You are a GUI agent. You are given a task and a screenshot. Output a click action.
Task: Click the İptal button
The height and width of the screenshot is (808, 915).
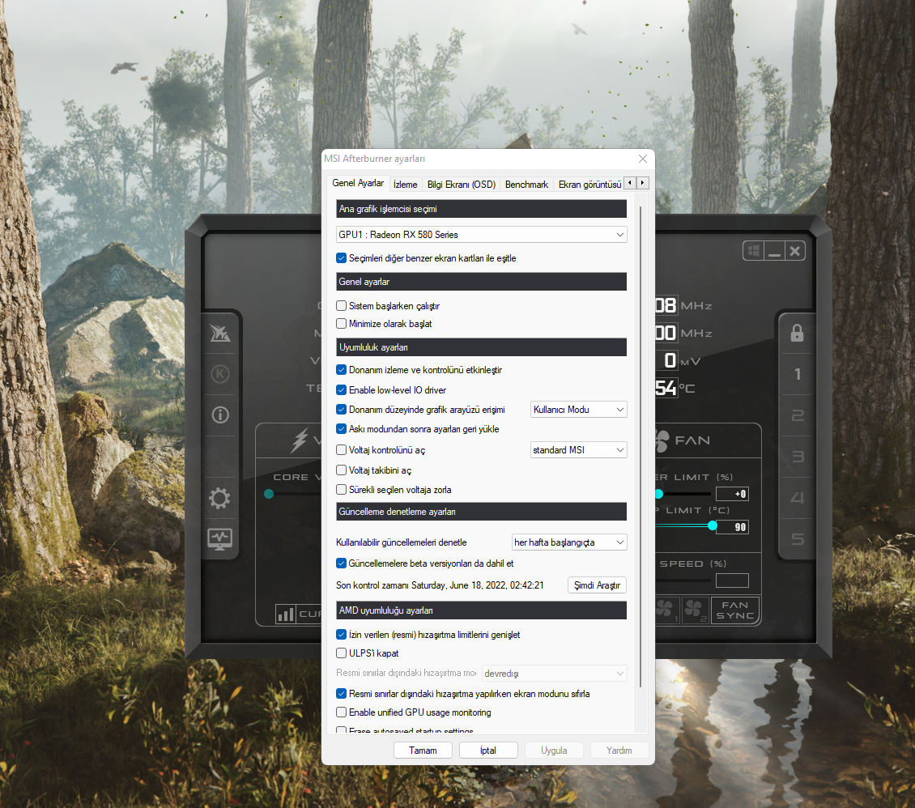pyautogui.click(x=487, y=751)
